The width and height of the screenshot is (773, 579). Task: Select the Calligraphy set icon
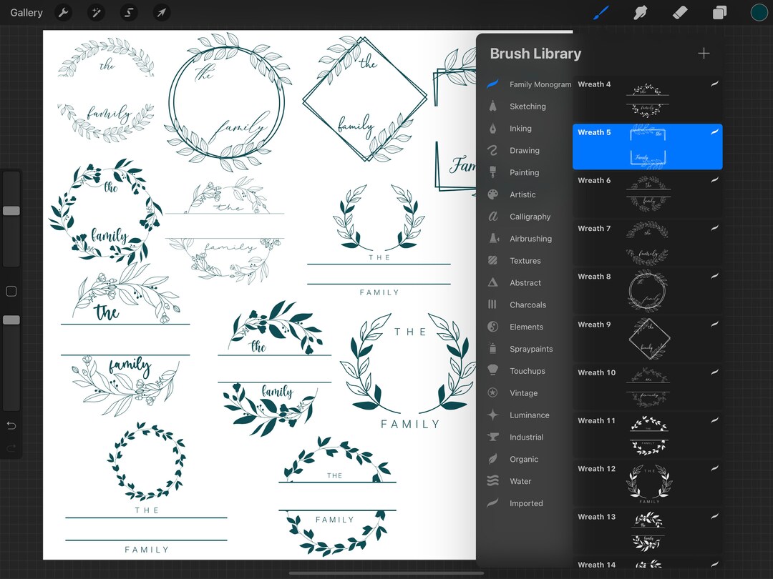pos(492,216)
